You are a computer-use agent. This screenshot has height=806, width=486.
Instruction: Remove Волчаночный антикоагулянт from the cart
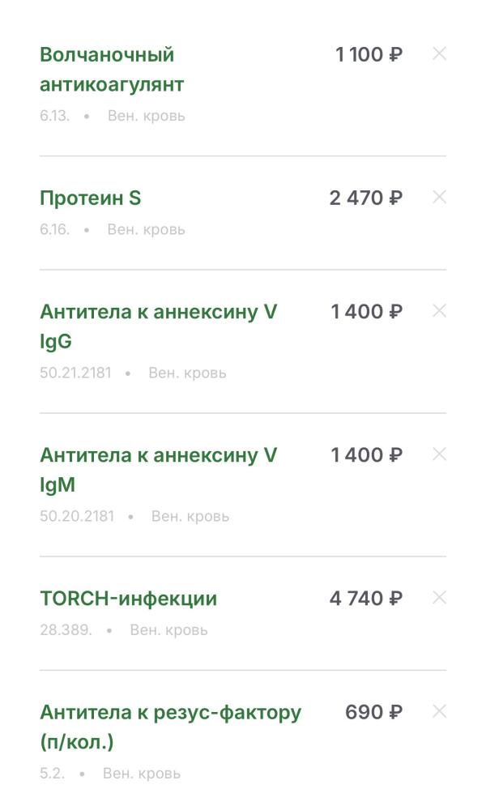point(439,54)
